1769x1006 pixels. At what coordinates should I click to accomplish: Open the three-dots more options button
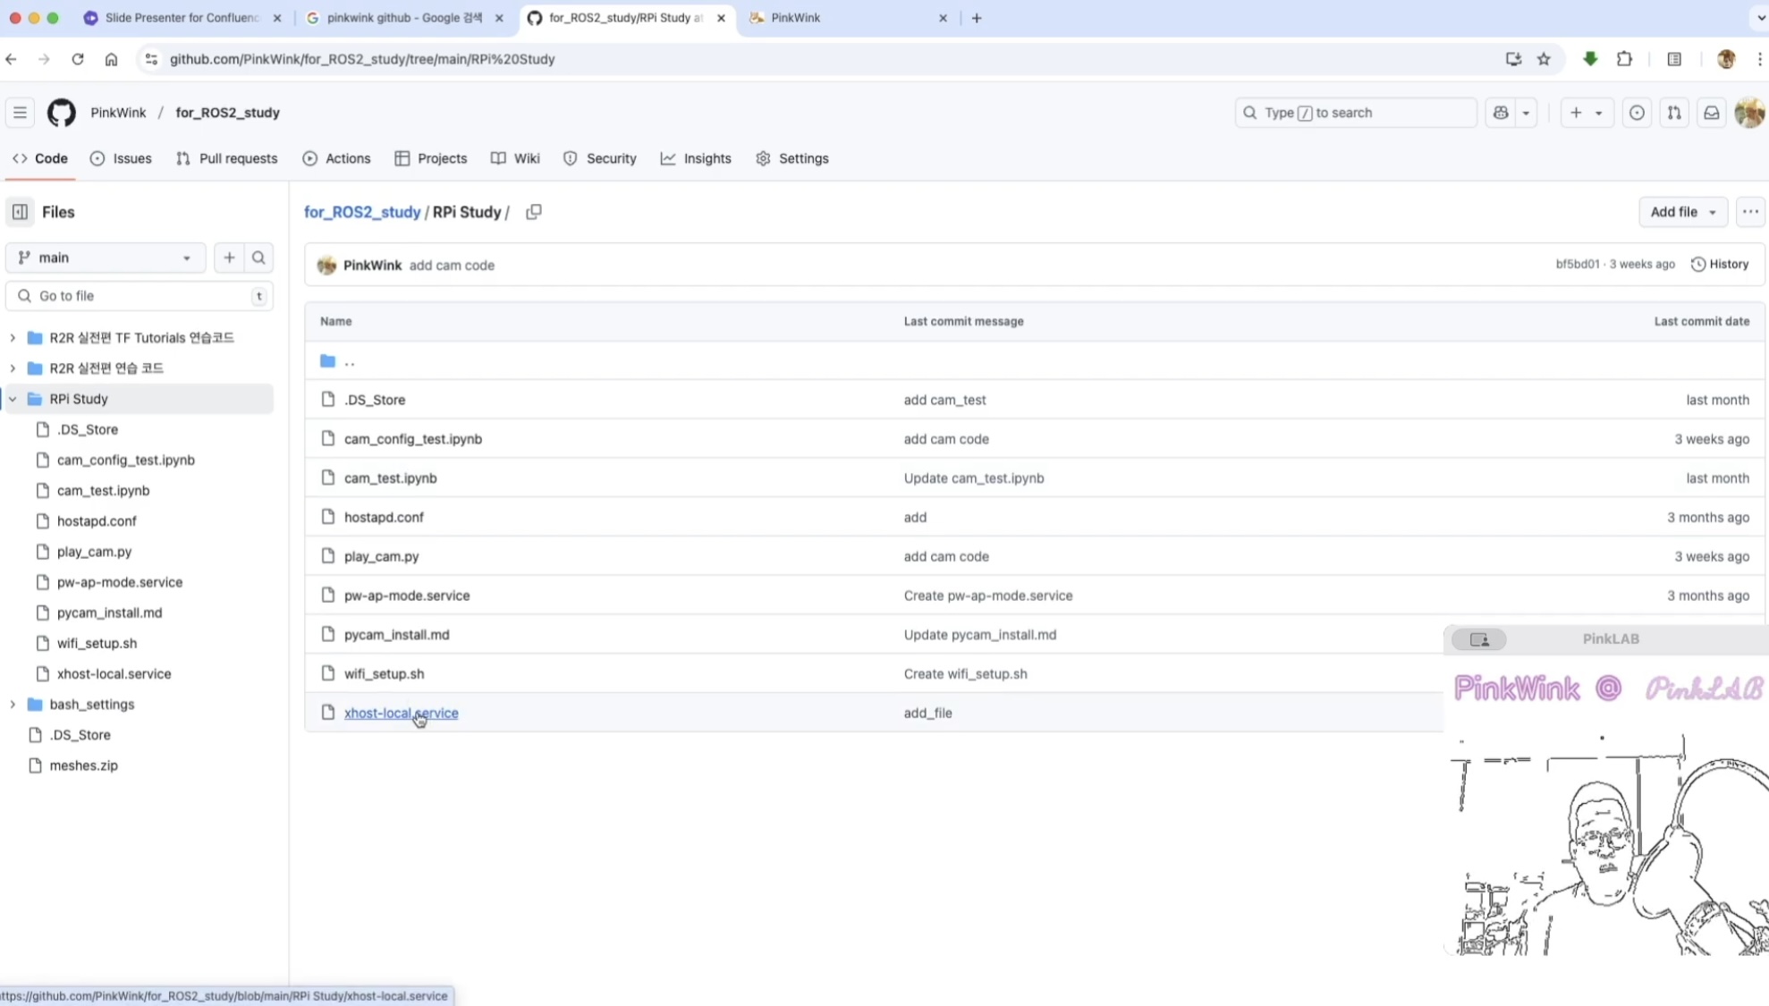[1749, 212]
